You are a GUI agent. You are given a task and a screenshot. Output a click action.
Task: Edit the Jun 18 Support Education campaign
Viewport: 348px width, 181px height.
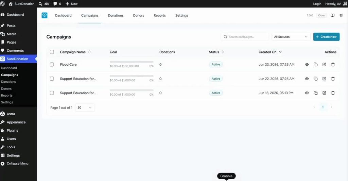[x=324, y=93]
